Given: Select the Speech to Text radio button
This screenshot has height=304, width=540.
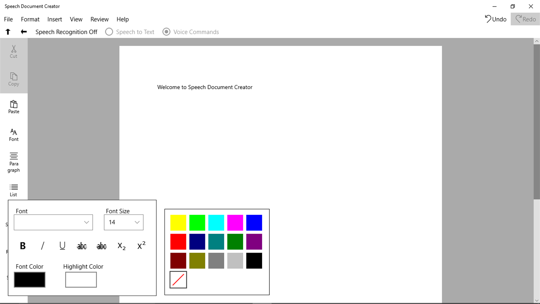Looking at the screenshot, I should (109, 32).
